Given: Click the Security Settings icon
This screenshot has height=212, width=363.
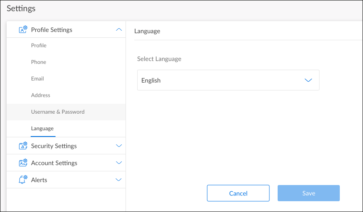Looking at the screenshot, I should (x=23, y=146).
